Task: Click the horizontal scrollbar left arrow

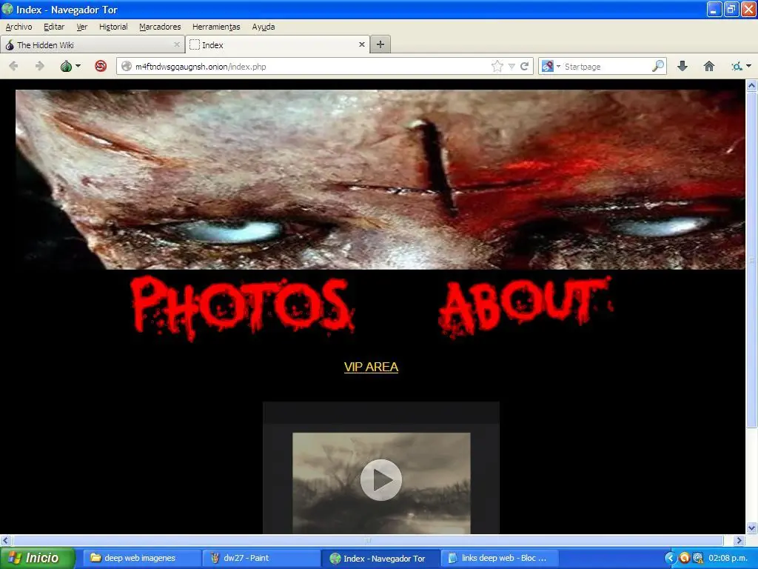Action: click(5, 540)
